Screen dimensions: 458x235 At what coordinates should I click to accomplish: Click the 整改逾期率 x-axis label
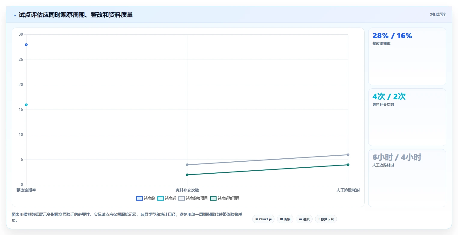point(26,190)
